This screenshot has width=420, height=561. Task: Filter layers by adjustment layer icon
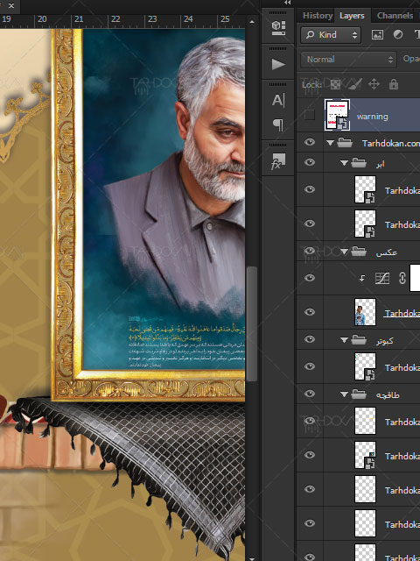coord(398,35)
